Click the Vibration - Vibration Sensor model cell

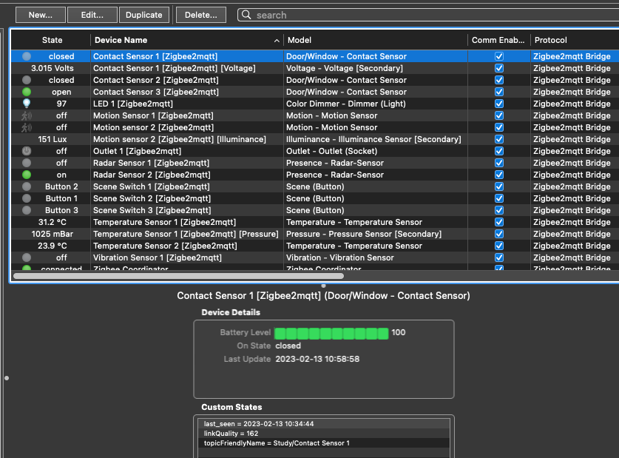(x=340, y=257)
